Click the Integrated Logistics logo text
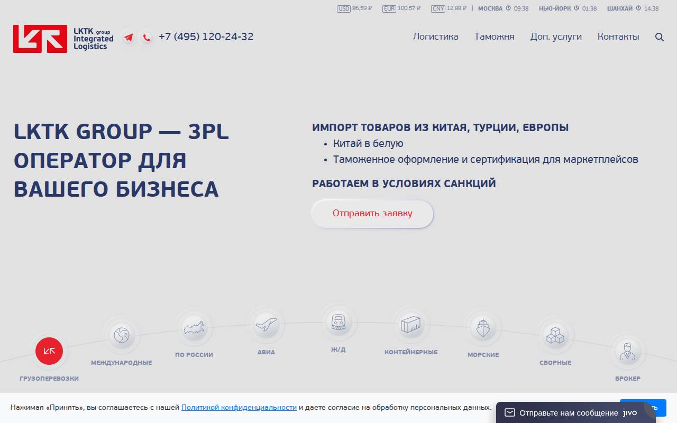 coord(94,42)
